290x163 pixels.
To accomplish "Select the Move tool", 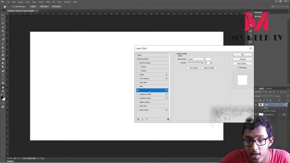I will click(3, 15).
